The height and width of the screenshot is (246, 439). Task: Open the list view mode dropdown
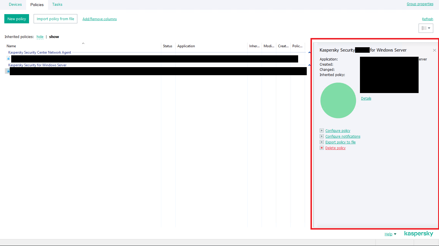(426, 28)
